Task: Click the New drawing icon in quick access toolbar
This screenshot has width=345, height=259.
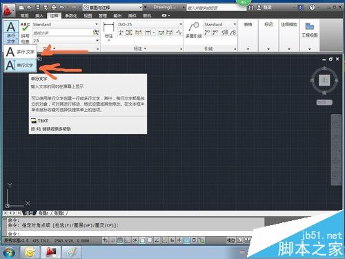Action: tap(21, 8)
